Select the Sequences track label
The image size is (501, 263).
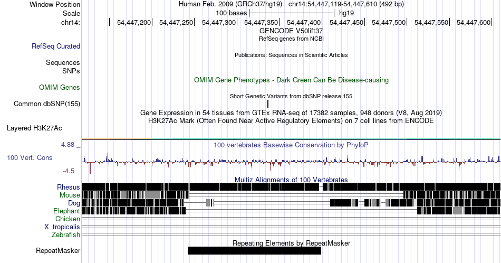(x=63, y=62)
